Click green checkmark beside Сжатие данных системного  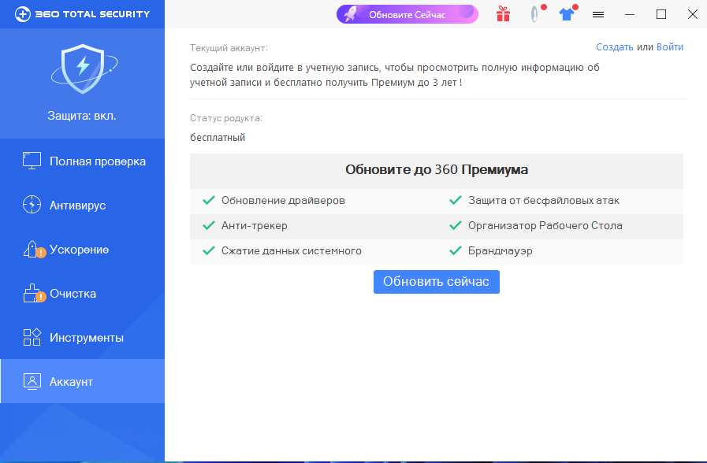[209, 250]
